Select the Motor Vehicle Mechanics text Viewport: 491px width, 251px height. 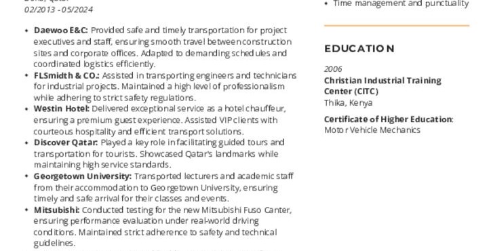coord(372,130)
